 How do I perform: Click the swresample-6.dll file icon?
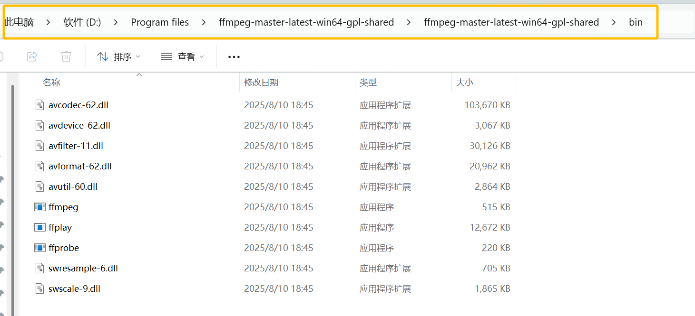(x=40, y=268)
